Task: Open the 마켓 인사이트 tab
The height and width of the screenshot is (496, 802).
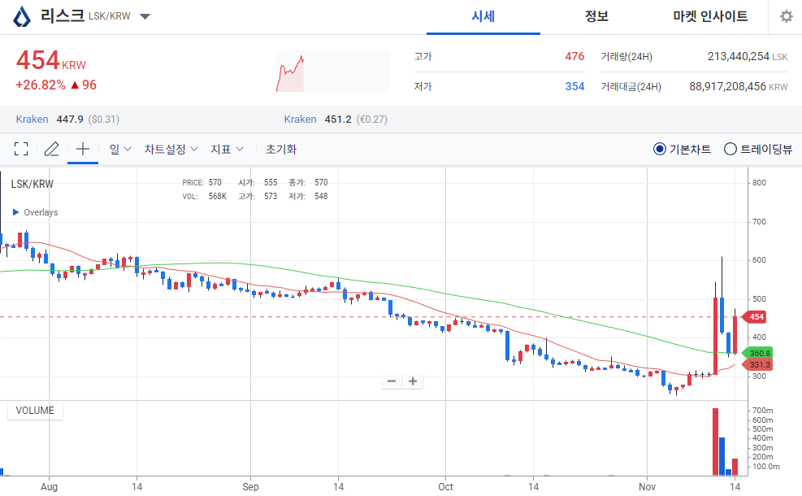Action: click(709, 15)
